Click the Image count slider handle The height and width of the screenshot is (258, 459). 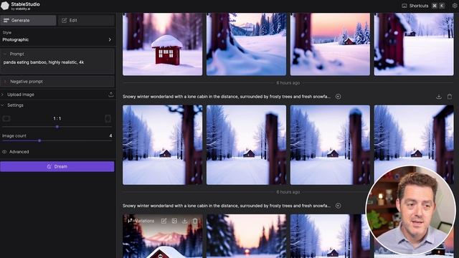[39, 140]
